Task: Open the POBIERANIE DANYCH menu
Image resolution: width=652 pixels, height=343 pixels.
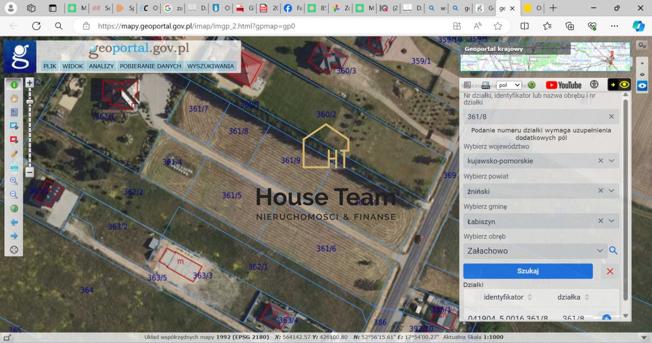Action: tap(150, 66)
